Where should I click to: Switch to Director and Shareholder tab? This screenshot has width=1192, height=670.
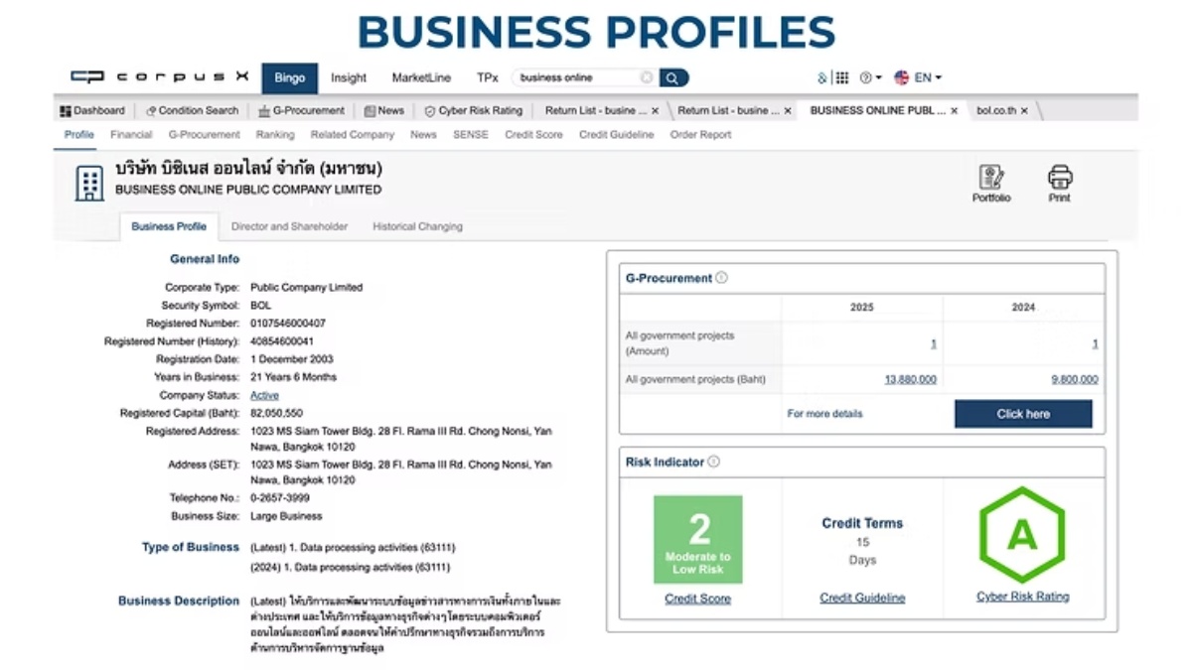click(x=289, y=226)
